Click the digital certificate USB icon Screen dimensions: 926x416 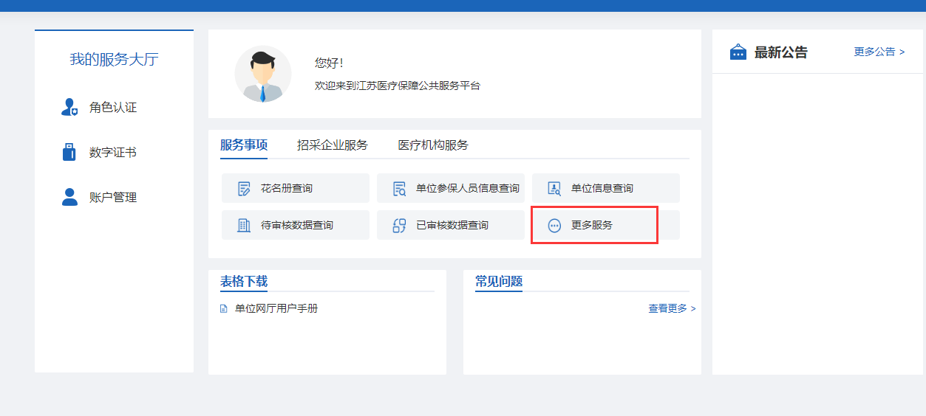coord(69,153)
